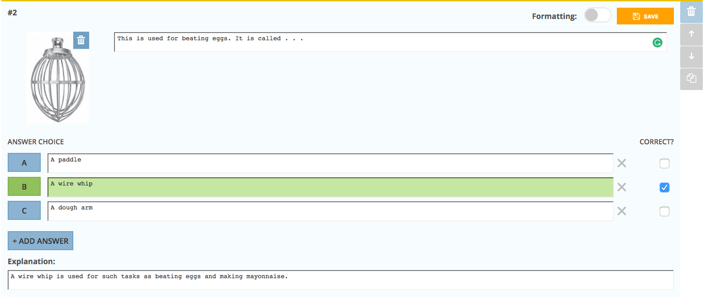Viewport: 706px width, 304px height.
Task: Enable the Formatting toggle switch
Action: click(597, 15)
